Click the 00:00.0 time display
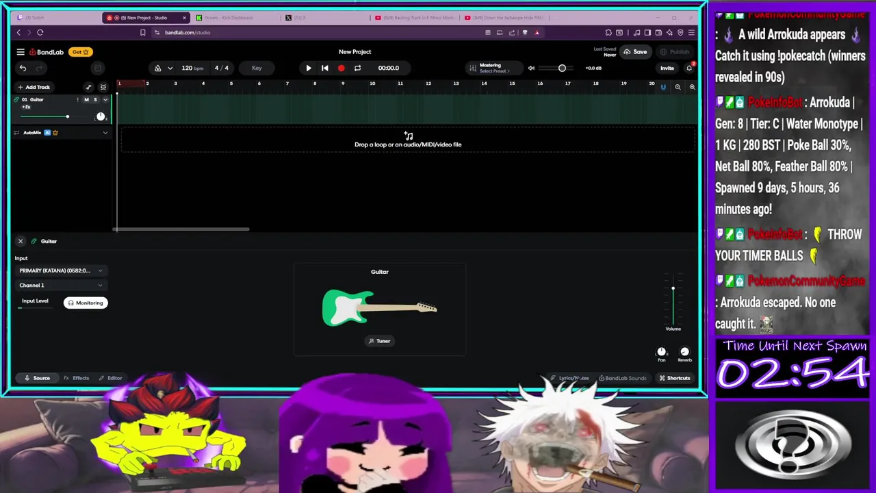The image size is (876, 493). pos(388,68)
